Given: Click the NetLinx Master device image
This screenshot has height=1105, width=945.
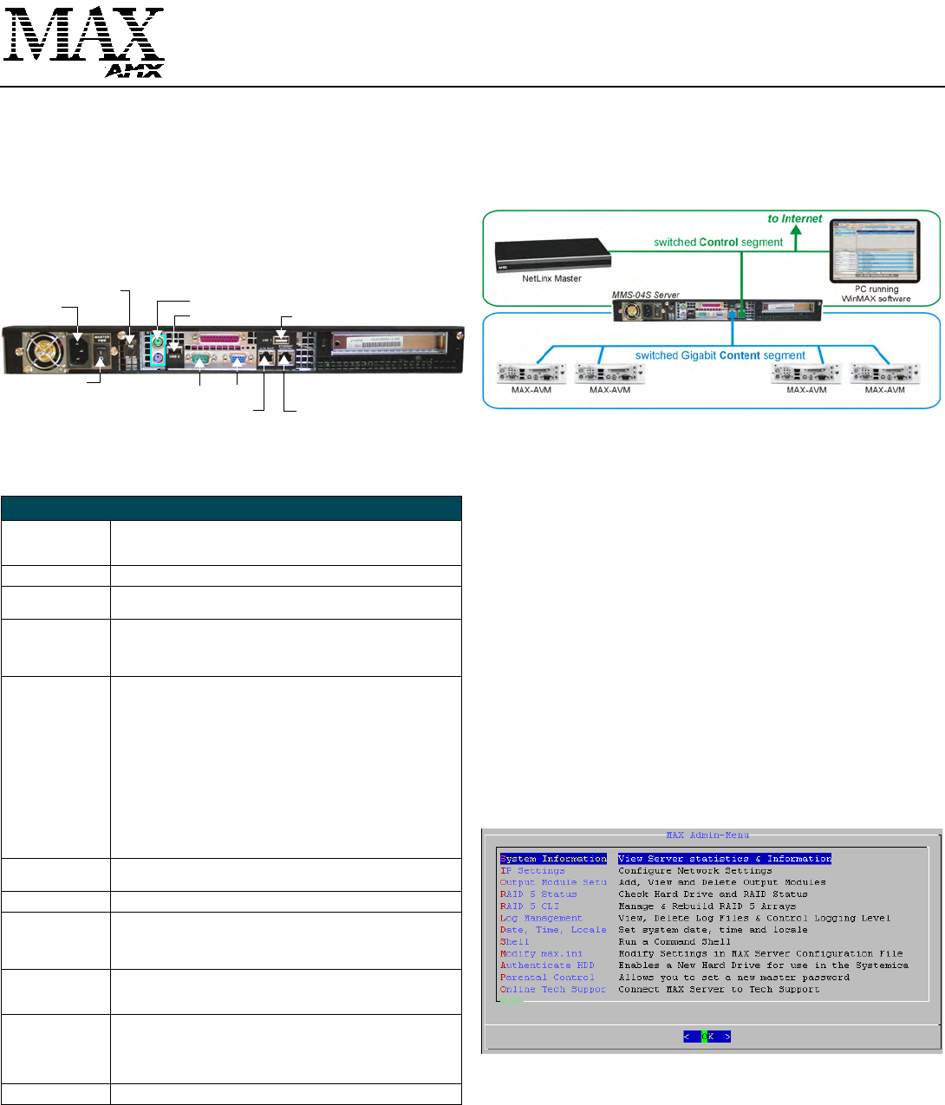Looking at the screenshot, I should pyautogui.click(x=551, y=257).
